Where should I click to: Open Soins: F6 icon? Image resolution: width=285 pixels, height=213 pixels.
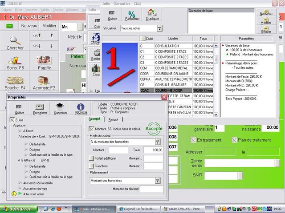click(15, 63)
